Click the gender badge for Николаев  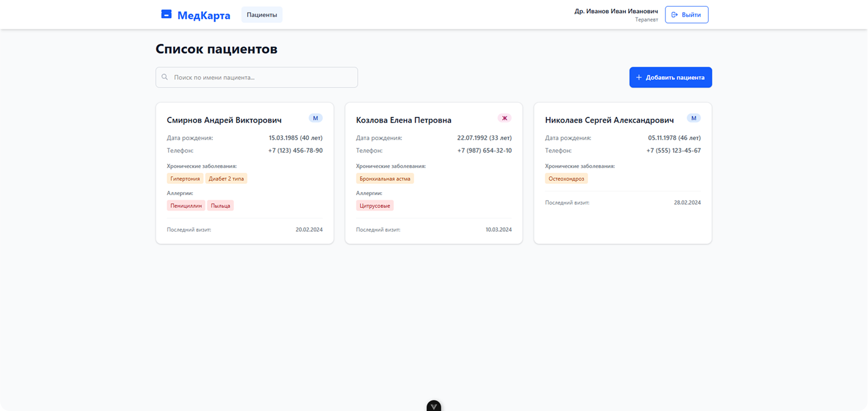point(694,118)
